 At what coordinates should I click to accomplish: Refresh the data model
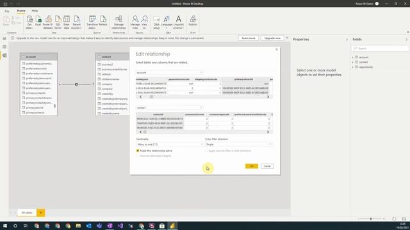tap(103, 20)
